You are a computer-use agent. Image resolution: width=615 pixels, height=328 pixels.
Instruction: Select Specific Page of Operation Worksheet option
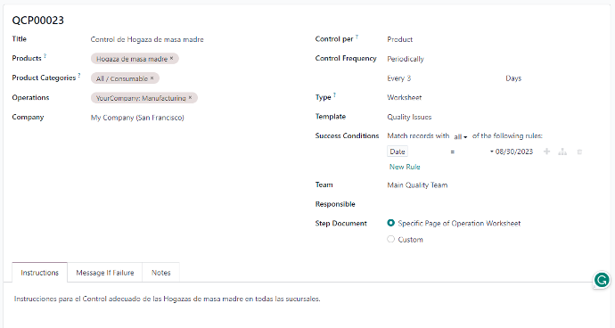(390, 223)
